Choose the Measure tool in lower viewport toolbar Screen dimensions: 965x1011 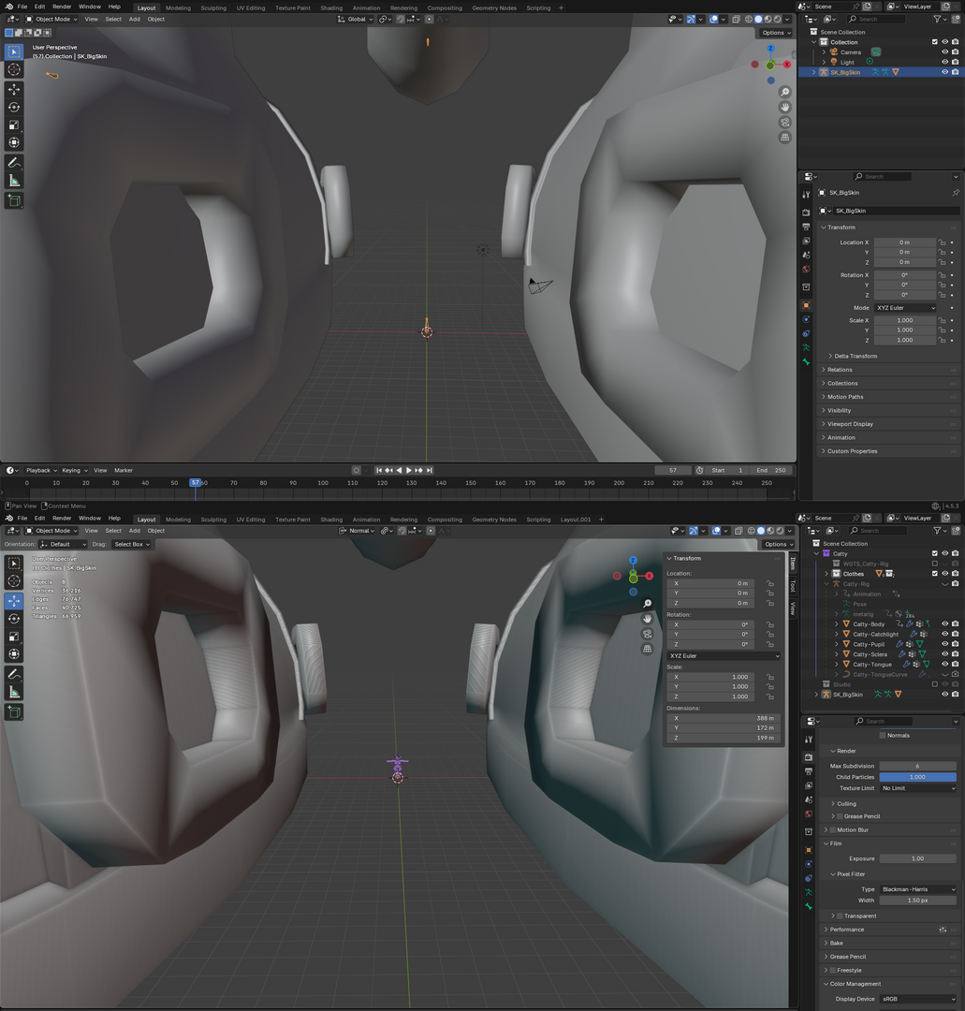point(13,693)
